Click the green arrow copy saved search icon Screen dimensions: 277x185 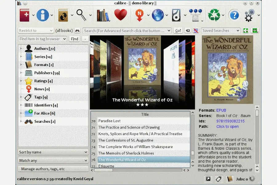(246, 31)
